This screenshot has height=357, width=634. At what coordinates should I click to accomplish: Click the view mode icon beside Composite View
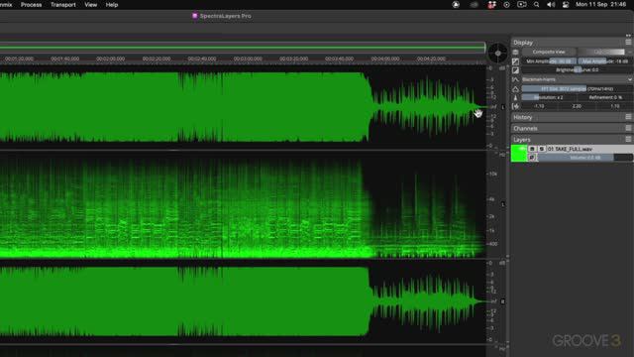tap(515, 53)
